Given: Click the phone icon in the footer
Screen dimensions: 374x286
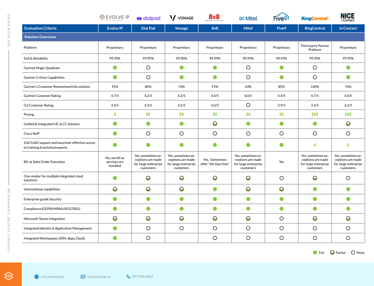Looking at the screenshot, I should (x=128, y=276).
